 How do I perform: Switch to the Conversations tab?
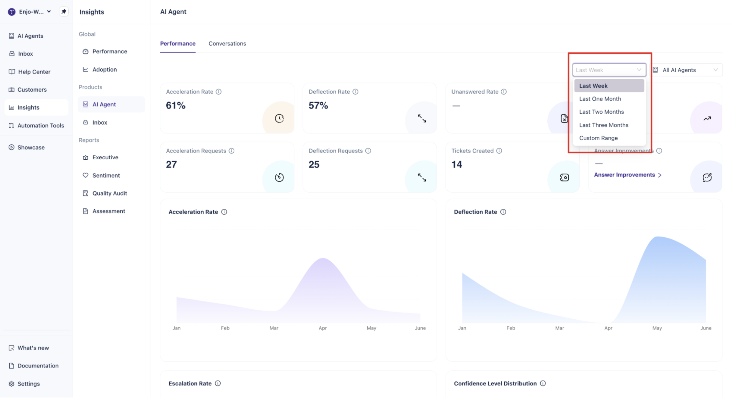[x=227, y=44]
